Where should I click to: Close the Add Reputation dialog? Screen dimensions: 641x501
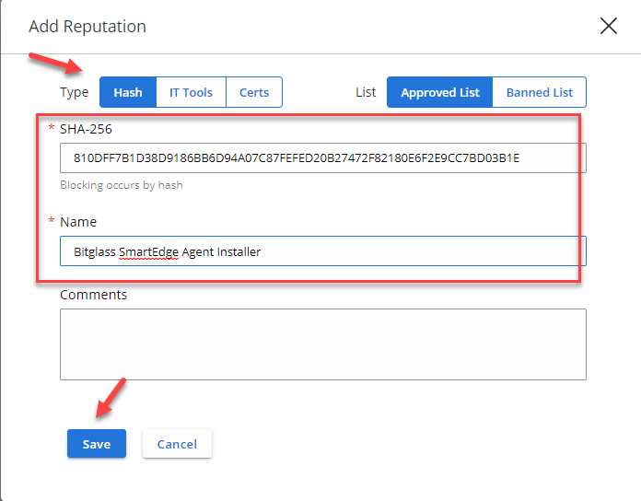(x=608, y=26)
